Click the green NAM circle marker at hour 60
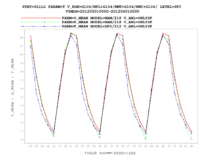The height and width of the screenshot is (161, 209). tap(146, 139)
